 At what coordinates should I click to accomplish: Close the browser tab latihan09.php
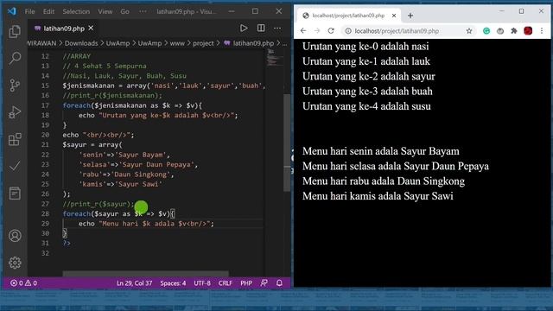tap(394, 16)
